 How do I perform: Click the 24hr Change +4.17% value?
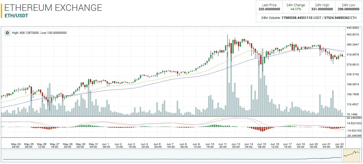[296, 9]
